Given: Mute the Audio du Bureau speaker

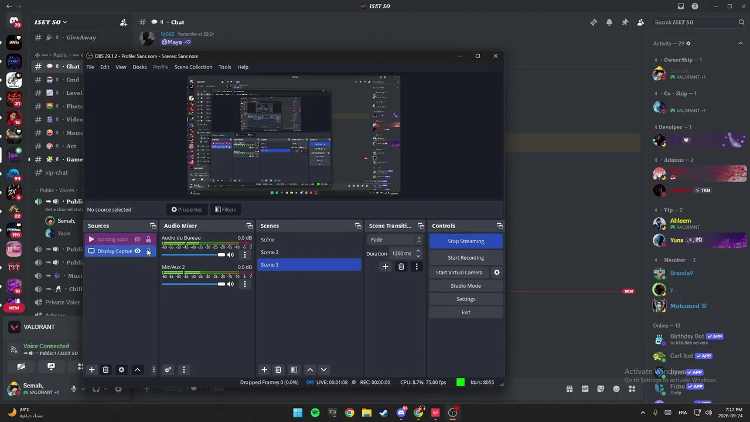Looking at the screenshot, I should (x=230, y=255).
